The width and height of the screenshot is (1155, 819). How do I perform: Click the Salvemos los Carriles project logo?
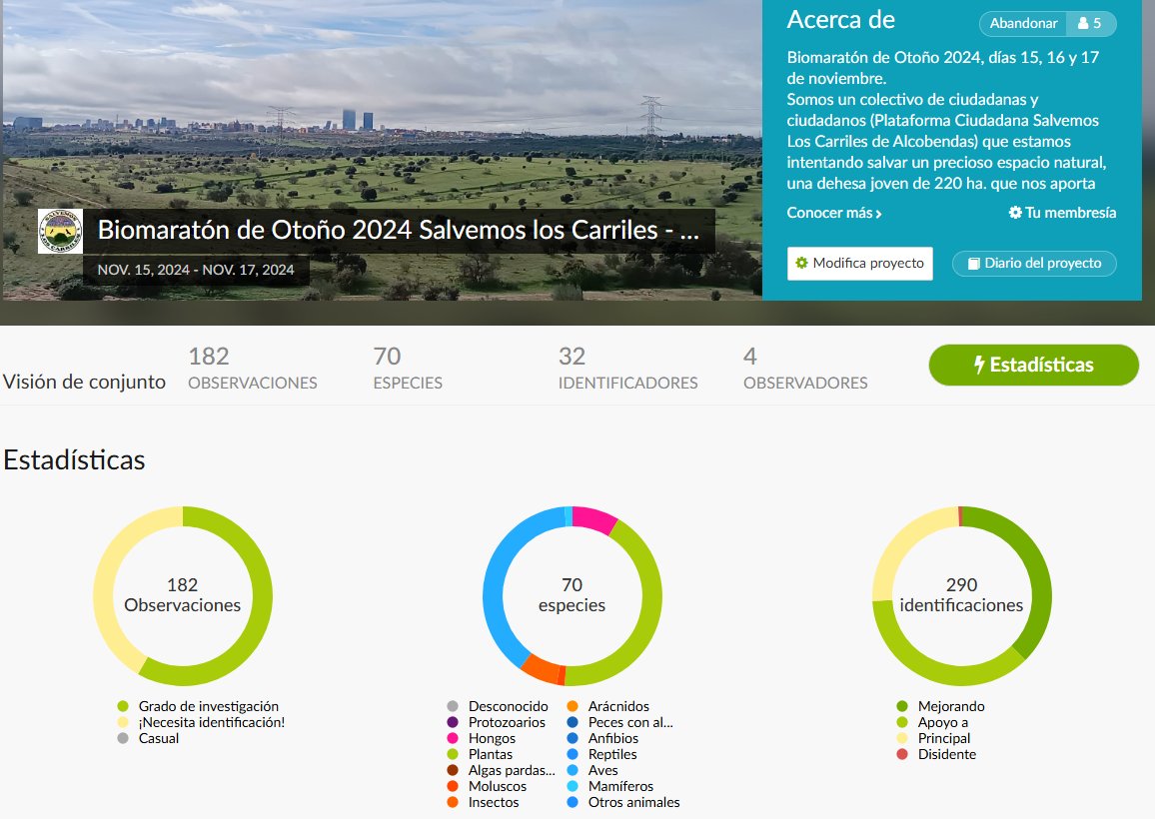pos(62,230)
